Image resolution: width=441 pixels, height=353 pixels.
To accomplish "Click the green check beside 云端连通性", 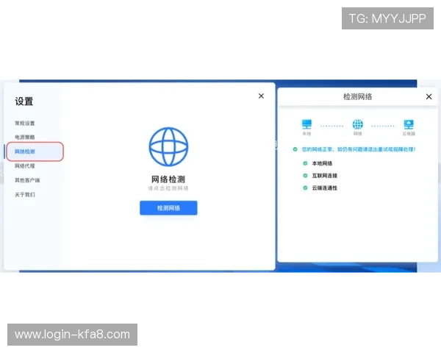I will [x=305, y=188].
